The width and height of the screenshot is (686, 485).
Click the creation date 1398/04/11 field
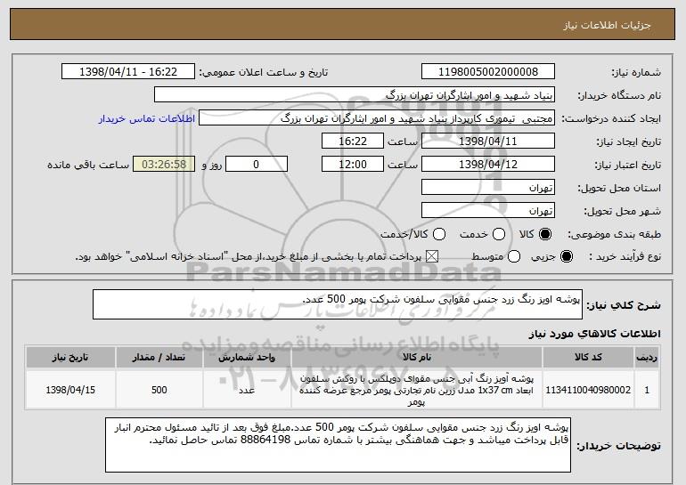coord(488,141)
